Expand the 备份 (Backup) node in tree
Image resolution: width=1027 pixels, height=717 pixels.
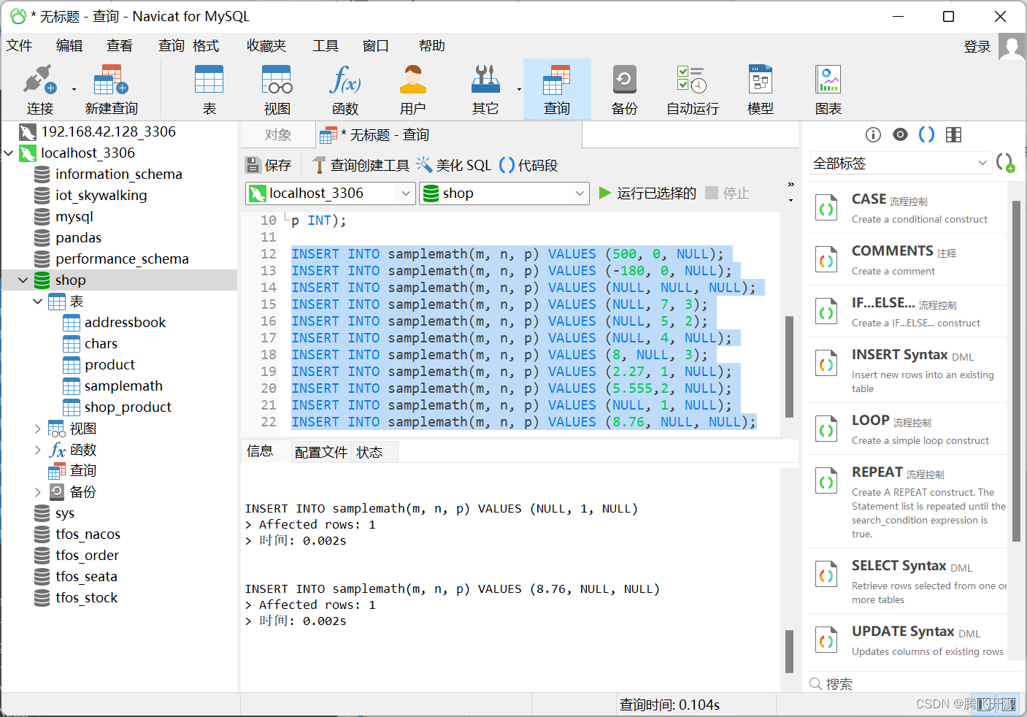38,492
